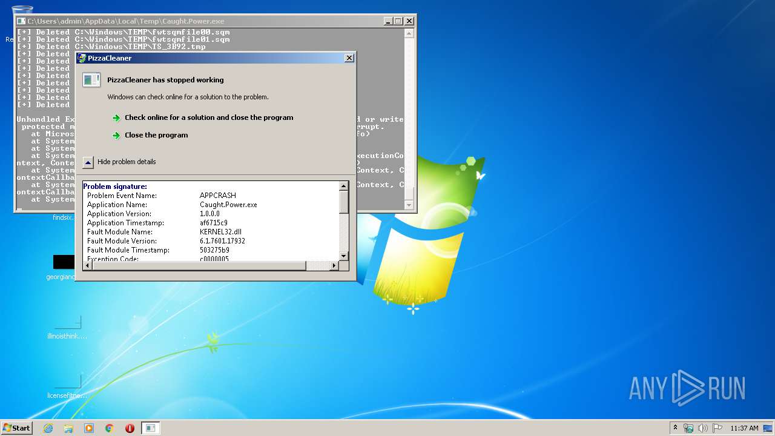Click the "Application Version:" label
The width and height of the screenshot is (775, 436).
pyautogui.click(x=119, y=214)
